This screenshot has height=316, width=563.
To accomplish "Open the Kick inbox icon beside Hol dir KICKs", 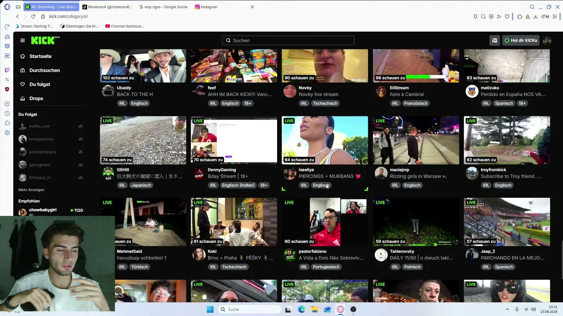I will (x=495, y=40).
